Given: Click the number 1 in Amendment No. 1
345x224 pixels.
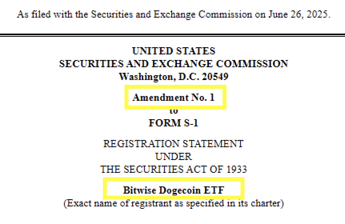Looking at the screenshot, I should click(x=212, y=98).
